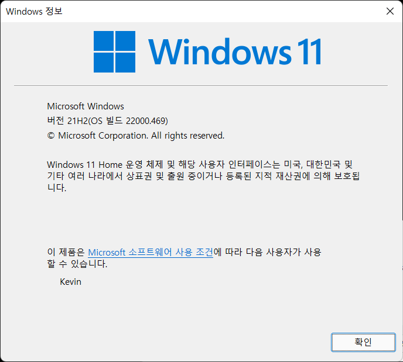Screen dimensions: 403x362
Task: Click the 확인 button
Action: (x=363, y=342)
